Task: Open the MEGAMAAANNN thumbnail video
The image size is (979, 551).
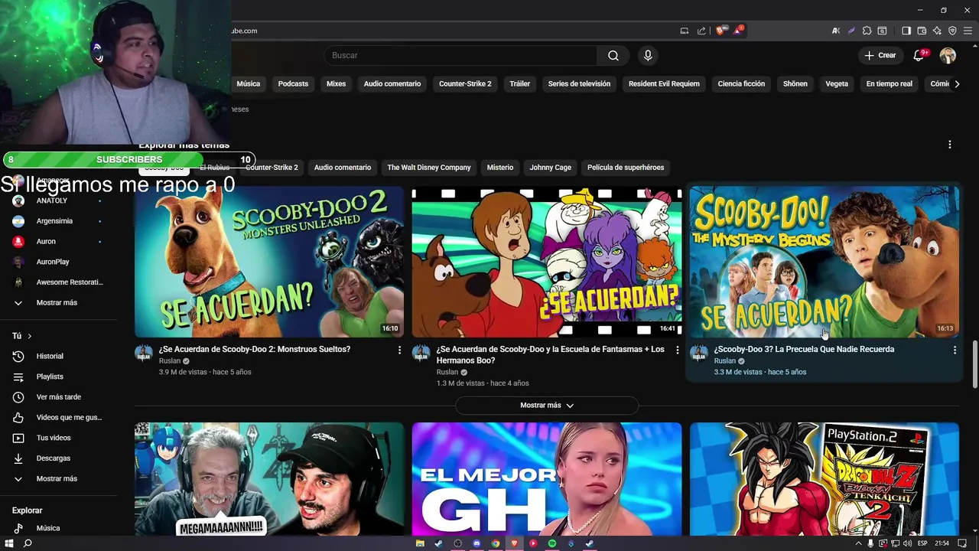Action: (269, 479)
